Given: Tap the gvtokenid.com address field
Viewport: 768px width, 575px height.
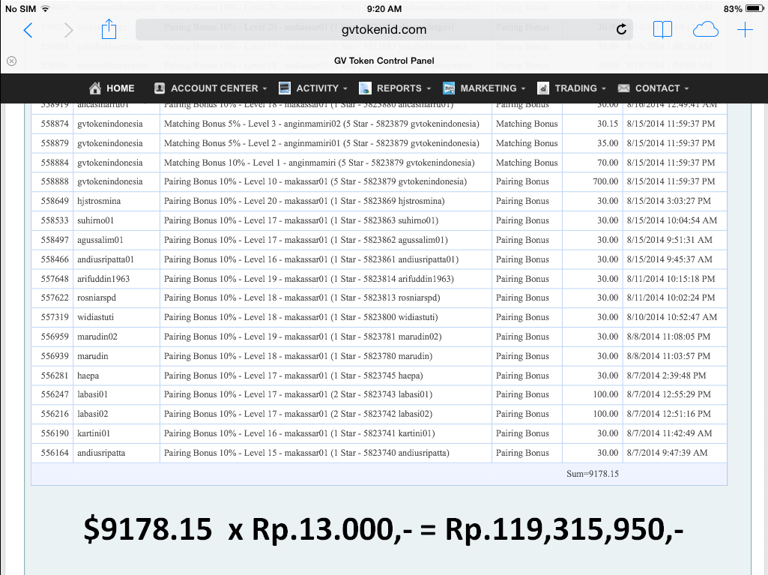Looking at the screenshot, I should click(384, 29).
